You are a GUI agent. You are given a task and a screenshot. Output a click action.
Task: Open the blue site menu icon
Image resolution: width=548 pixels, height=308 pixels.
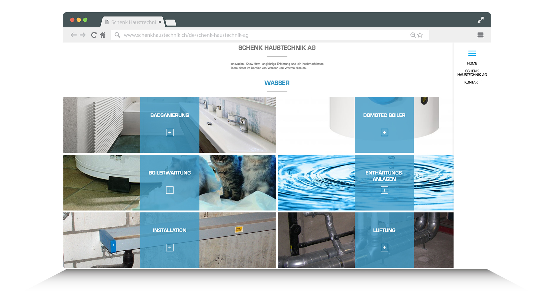(x=472, y=53)
